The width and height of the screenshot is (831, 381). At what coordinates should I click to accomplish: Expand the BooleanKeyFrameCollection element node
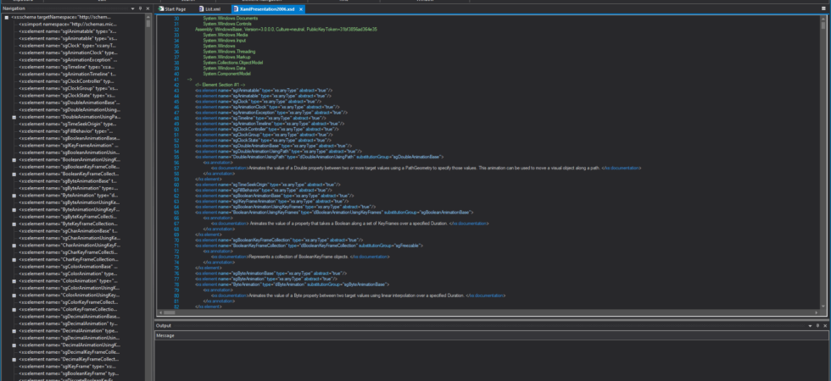(14, 174)
